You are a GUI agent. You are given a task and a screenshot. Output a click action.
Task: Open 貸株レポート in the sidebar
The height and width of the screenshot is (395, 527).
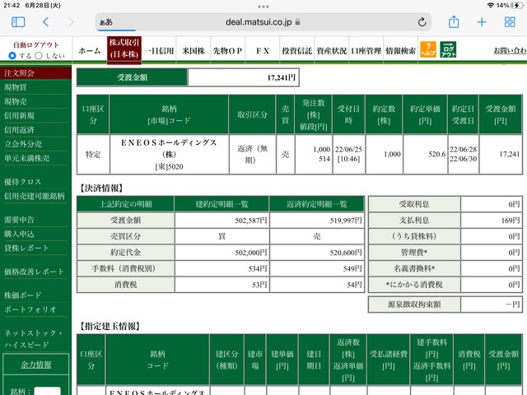click(x=26, y=248)
